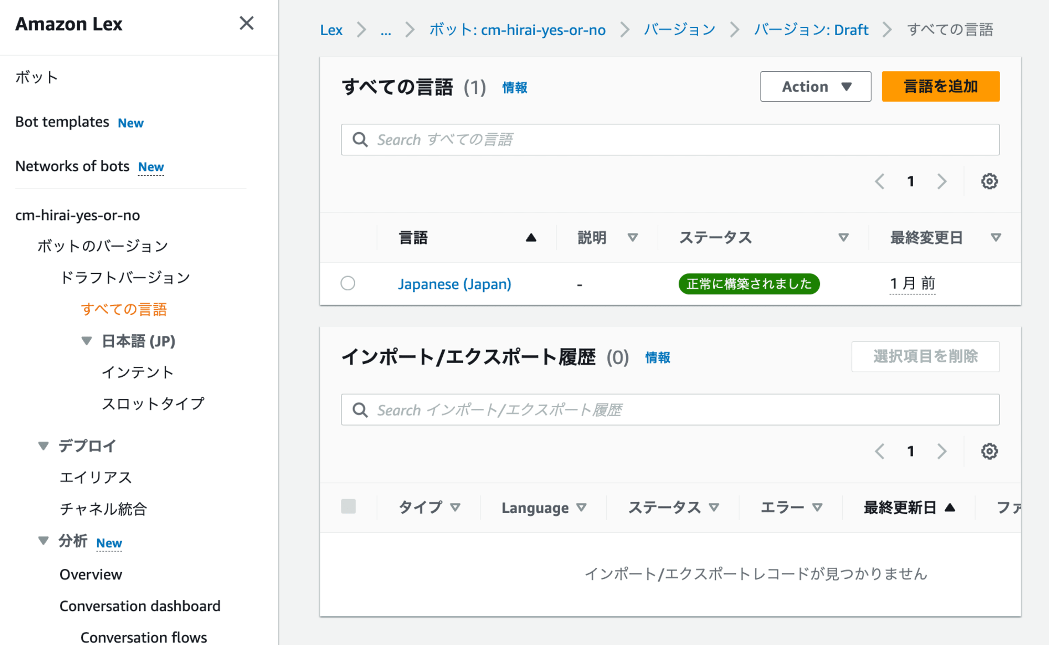Select the Japanese (Japan) radio button
This screenshot has width=1049, height=645.
348,283
